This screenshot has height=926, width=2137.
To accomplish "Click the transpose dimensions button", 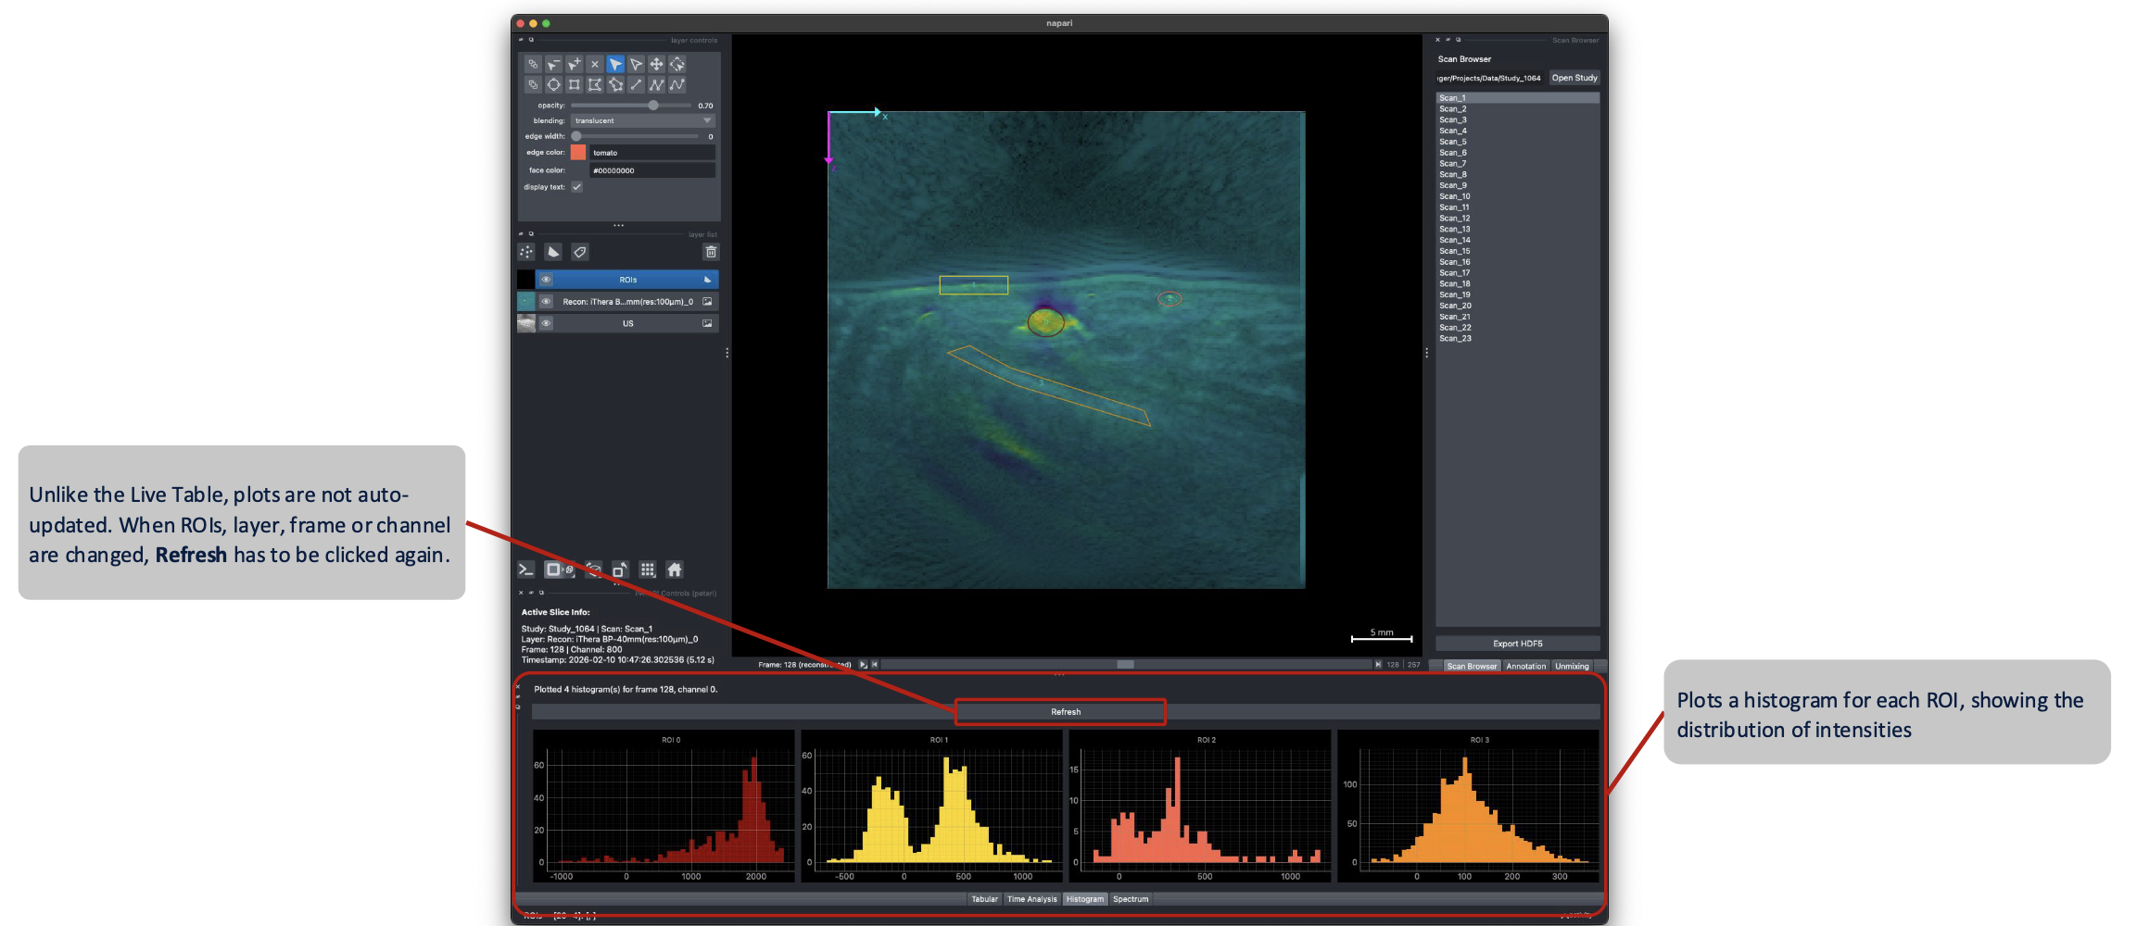I will [x=620, y=569].
